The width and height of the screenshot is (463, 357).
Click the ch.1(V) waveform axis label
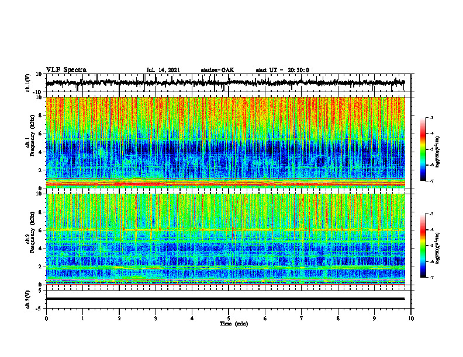(x=28, y=83)
